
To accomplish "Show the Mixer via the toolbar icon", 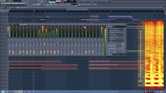I will tap(90, 1).
